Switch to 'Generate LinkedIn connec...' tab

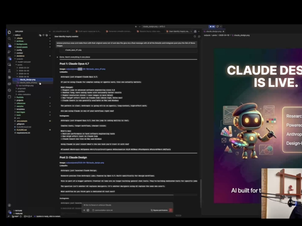118,31
